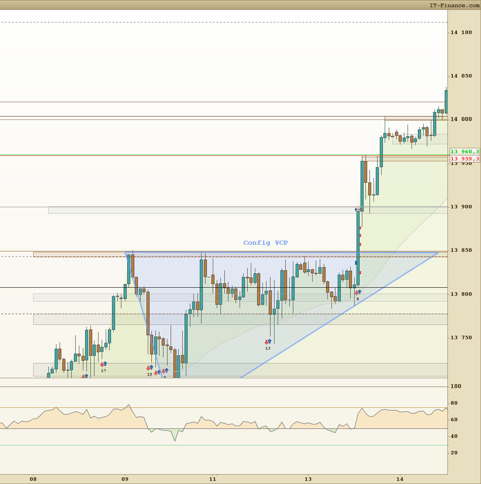Viewport: 481px width, 484px height.
Task: Click the red down arrow above signal 17
Action: (x=102, y=364)
